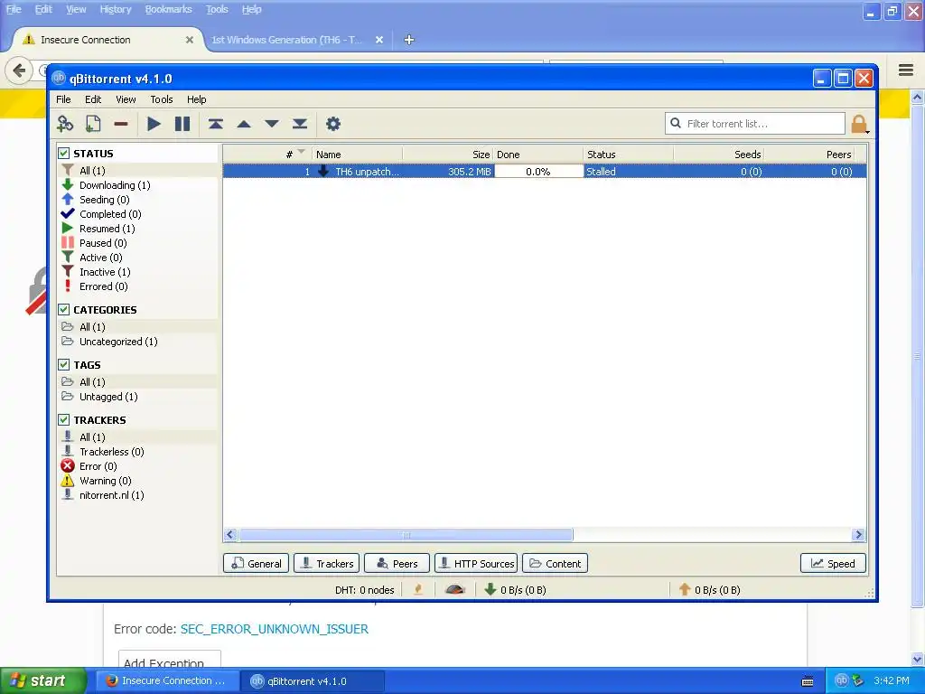Image resolution: width=925 pixels, height=694 pixels.
Task: Select the Untagged (1) tag filter
Action: [x=108, y=397]
